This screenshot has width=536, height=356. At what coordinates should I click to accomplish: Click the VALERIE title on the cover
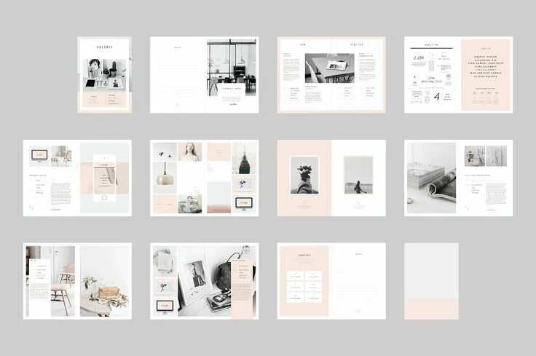click(104, 47)
